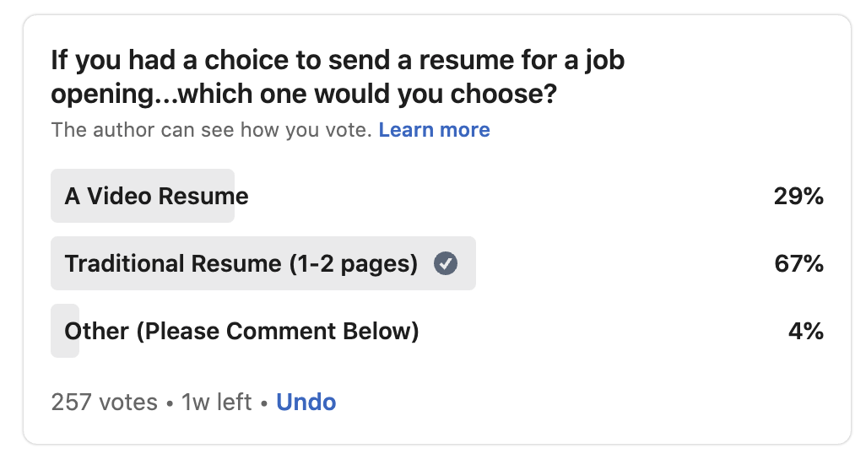Click "Undo" to retract your vote
Image resolution: width=866 pixels, height=454 pixels.
(306, 402)
